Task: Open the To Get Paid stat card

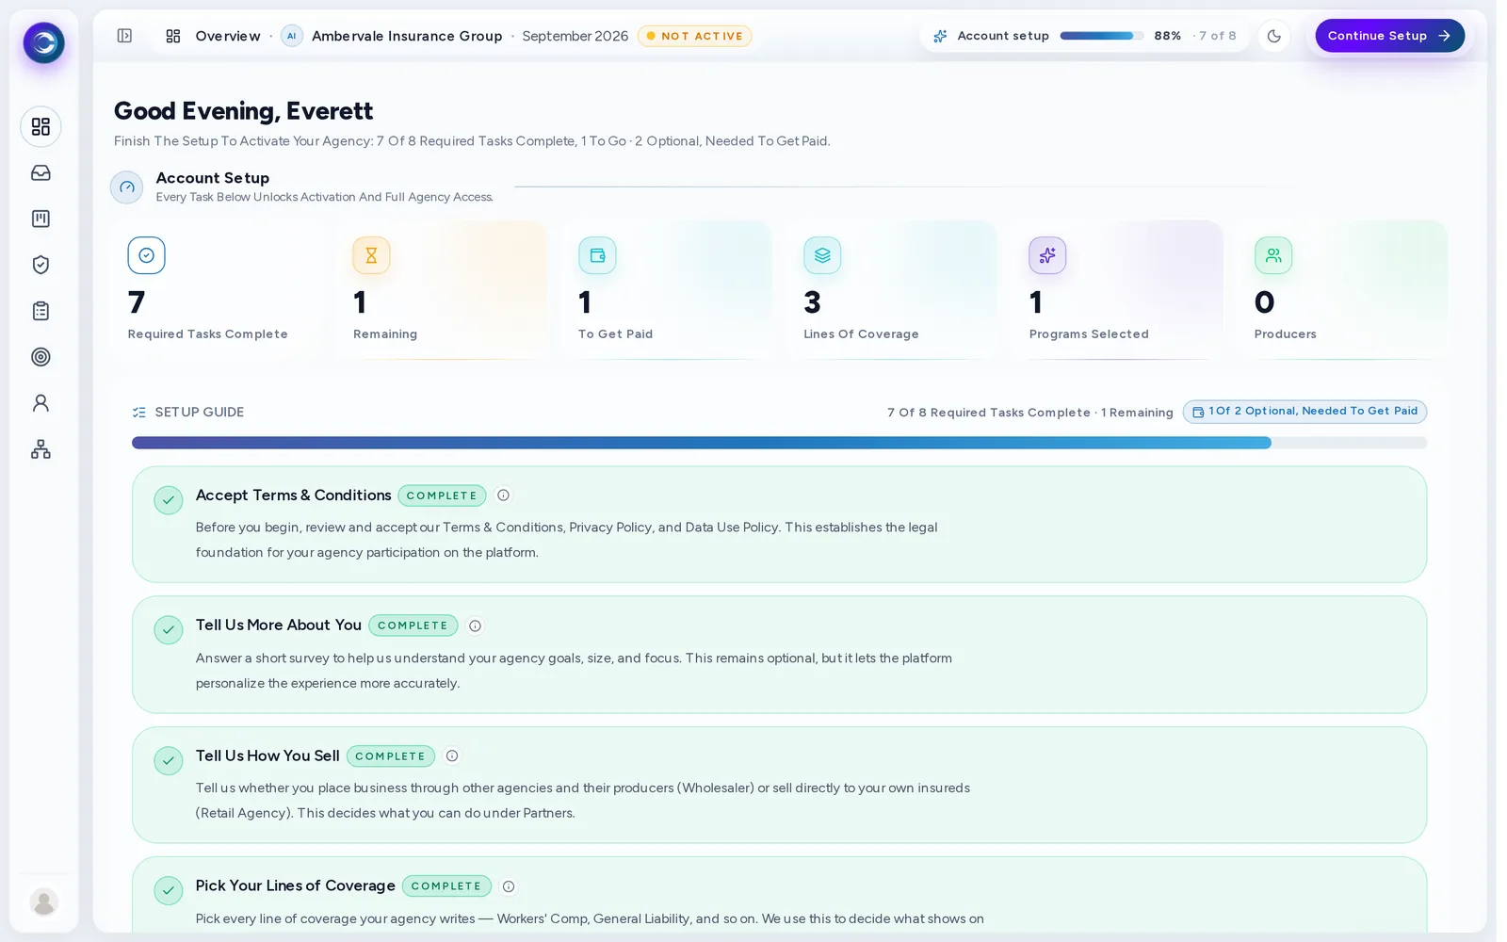Action: [x=666, y=290]
